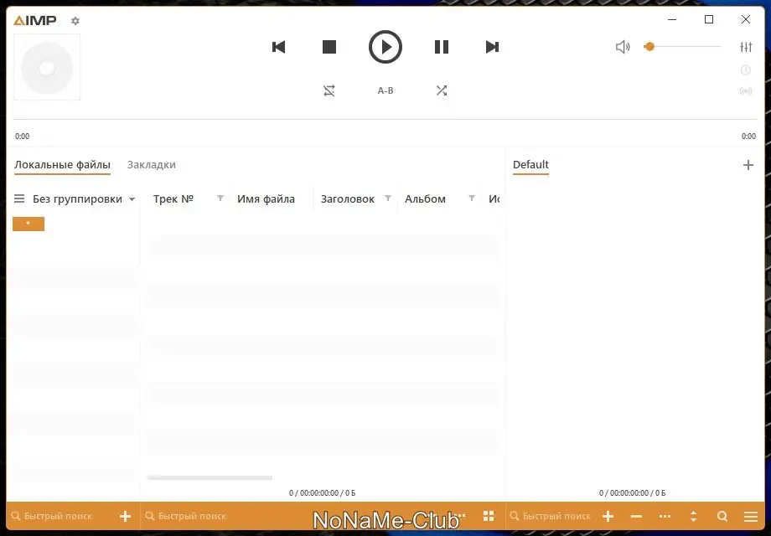Add a new playlist with the plus beside Default
This screenshot has width=771, height=536.
748,165
